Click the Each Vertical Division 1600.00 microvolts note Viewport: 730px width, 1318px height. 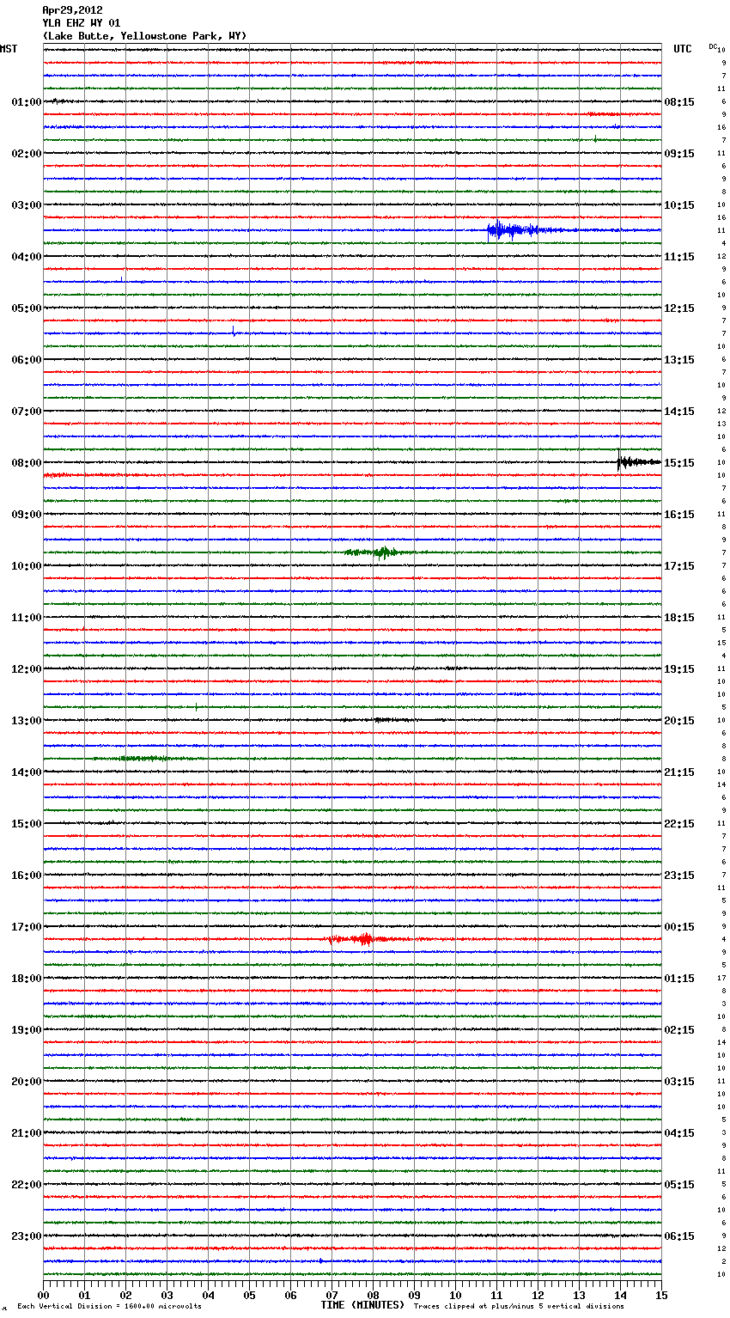pyautogui.click(x=109, y=1306)
